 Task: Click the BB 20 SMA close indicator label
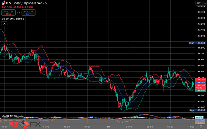click(x=13, y=19)
